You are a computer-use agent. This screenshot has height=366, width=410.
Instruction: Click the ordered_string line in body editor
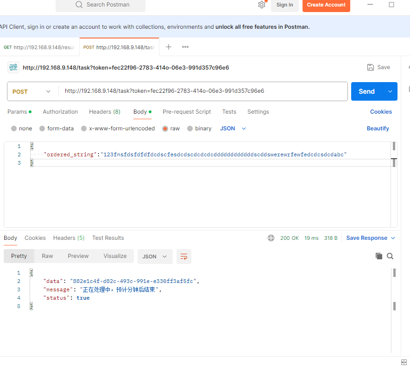pyautogui.click(x=195, y=154)
